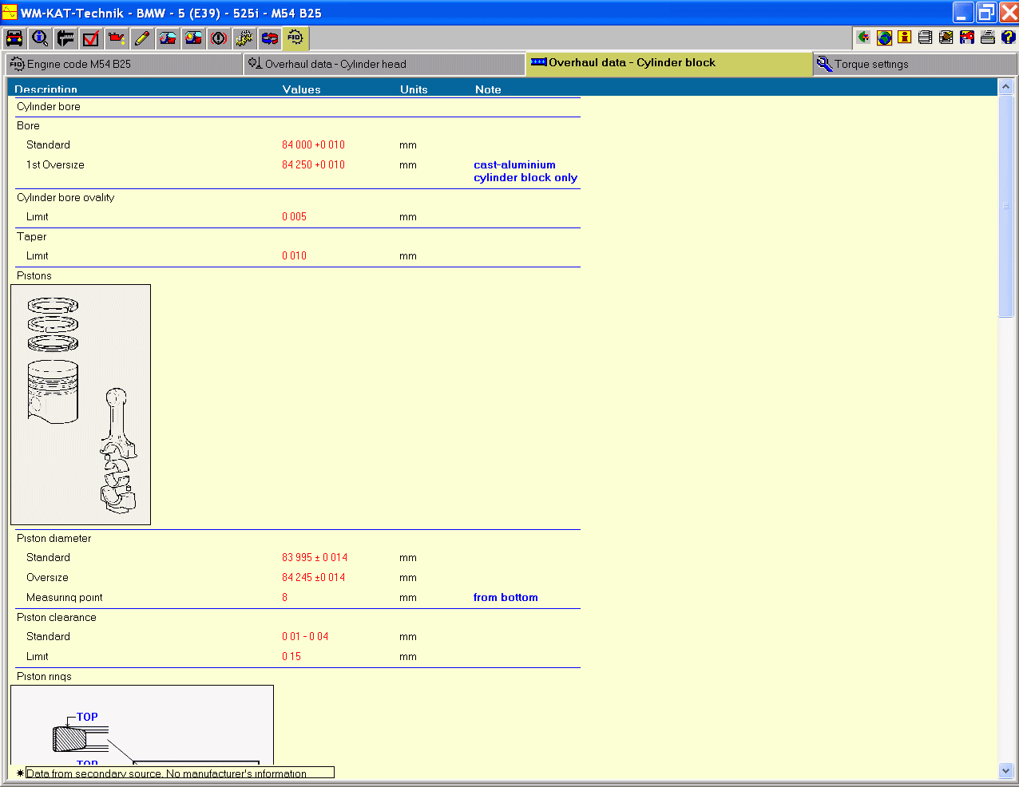This screenshot has height=787, width=1019.
Task: Open the repair times garage icon
Action: 168,38
